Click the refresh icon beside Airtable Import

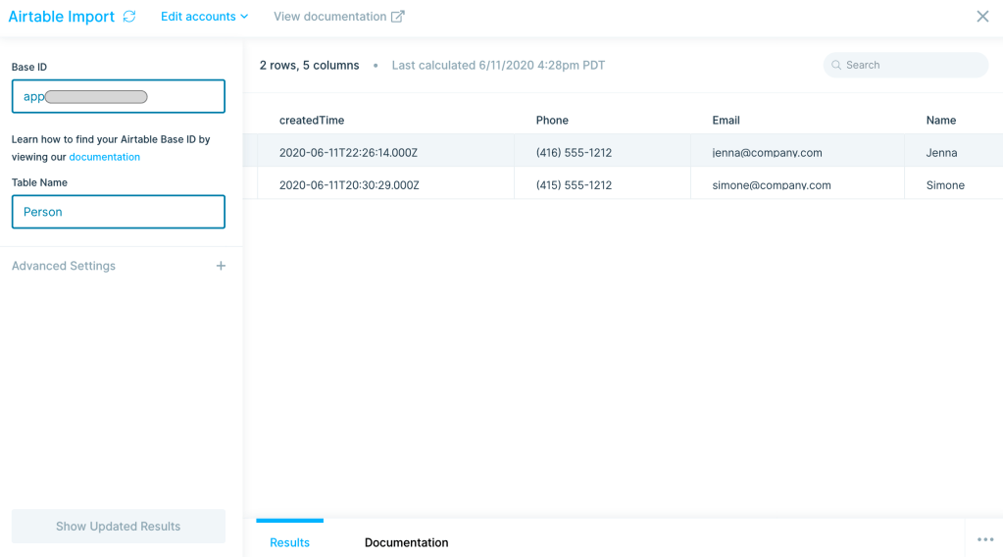pos(129,17)
